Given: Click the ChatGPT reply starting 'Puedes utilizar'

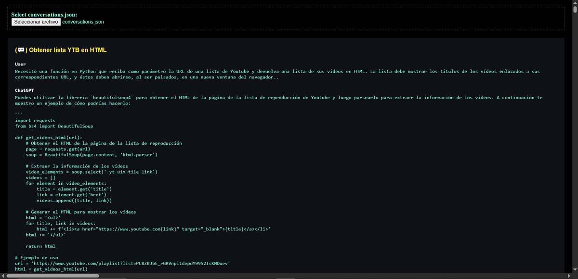Looking at the screenshot, I should (278, 100).
